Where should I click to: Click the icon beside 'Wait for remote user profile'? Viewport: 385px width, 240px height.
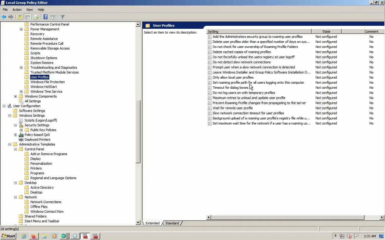(x=210, y=108)
